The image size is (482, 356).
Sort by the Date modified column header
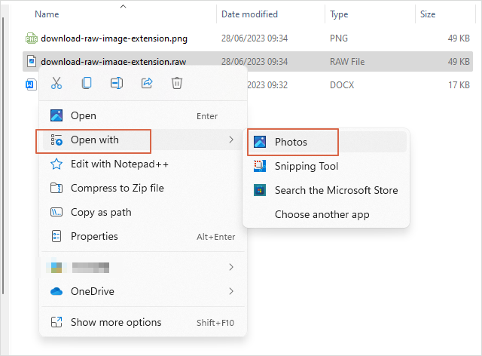(249, 14)
